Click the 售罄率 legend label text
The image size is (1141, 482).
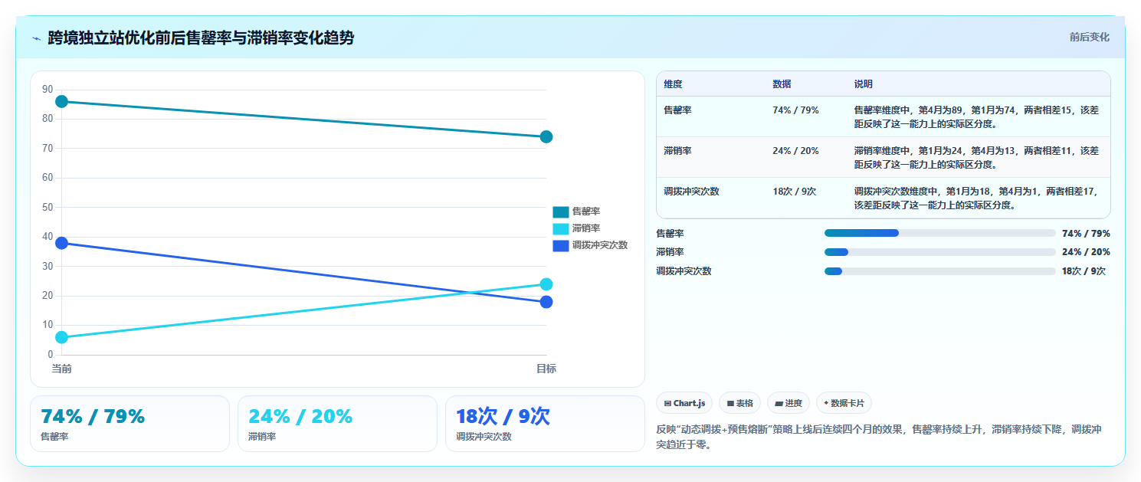(586, 211)
